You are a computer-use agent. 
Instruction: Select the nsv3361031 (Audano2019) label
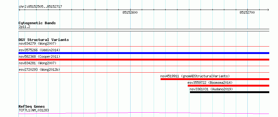click(211, 89)
